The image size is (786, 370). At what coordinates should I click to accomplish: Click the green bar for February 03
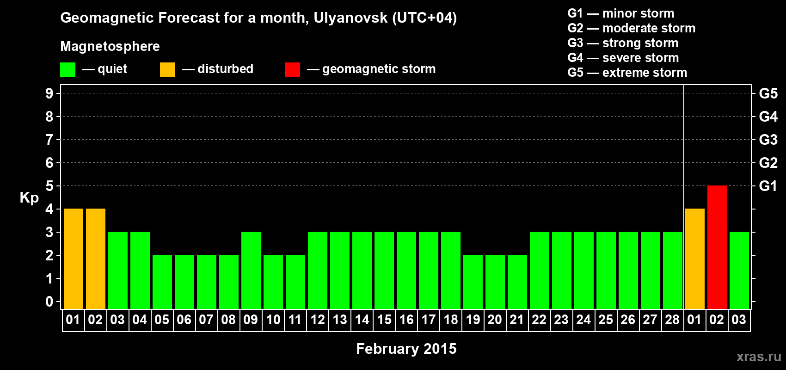click(118, 271)
